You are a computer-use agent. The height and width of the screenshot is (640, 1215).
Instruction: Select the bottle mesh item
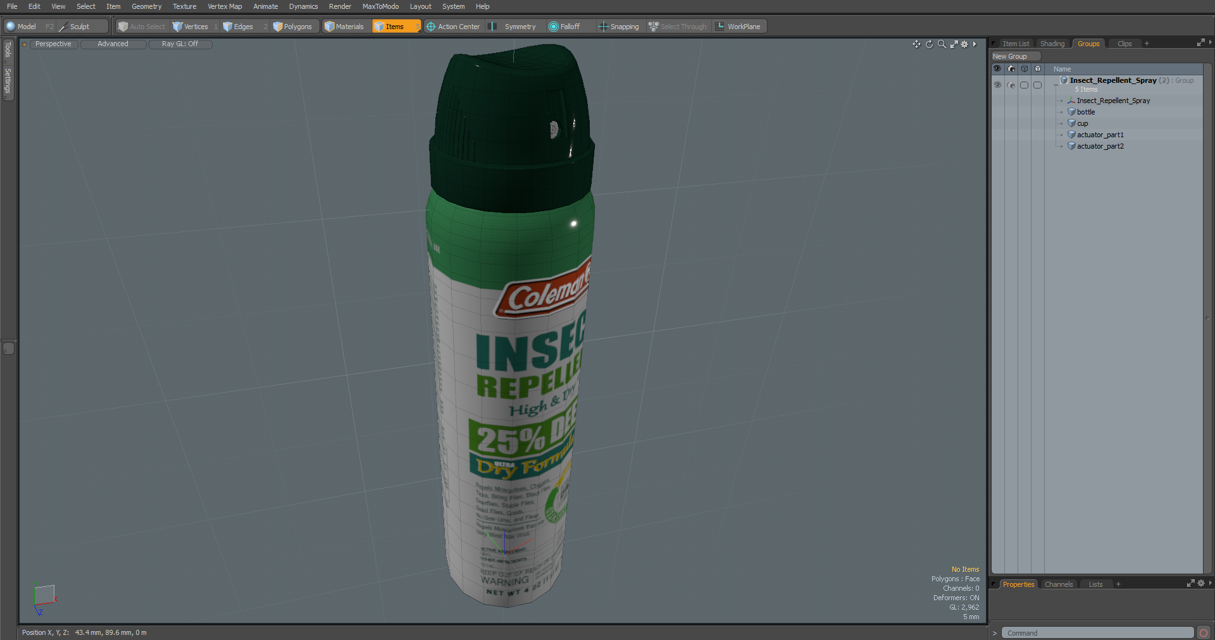[1085, 112]
